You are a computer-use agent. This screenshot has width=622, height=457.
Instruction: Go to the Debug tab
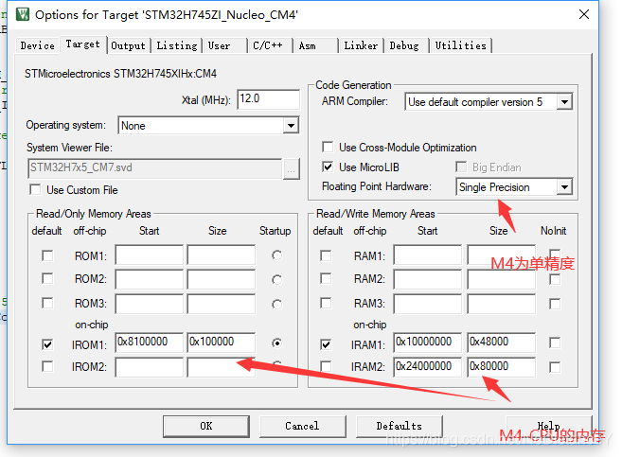point(404,45)
